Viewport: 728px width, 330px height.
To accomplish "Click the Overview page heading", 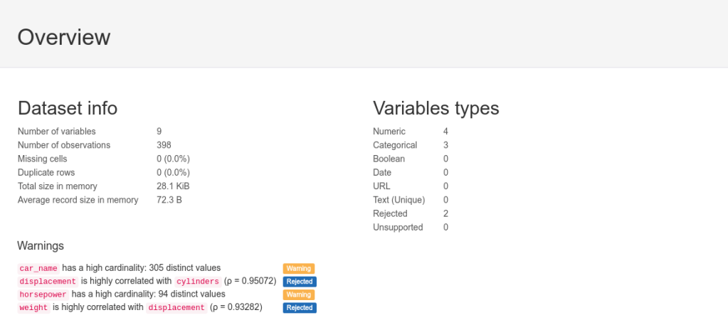I will point(64,37).
